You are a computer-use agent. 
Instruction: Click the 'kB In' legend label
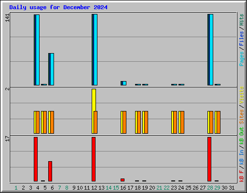242,157
